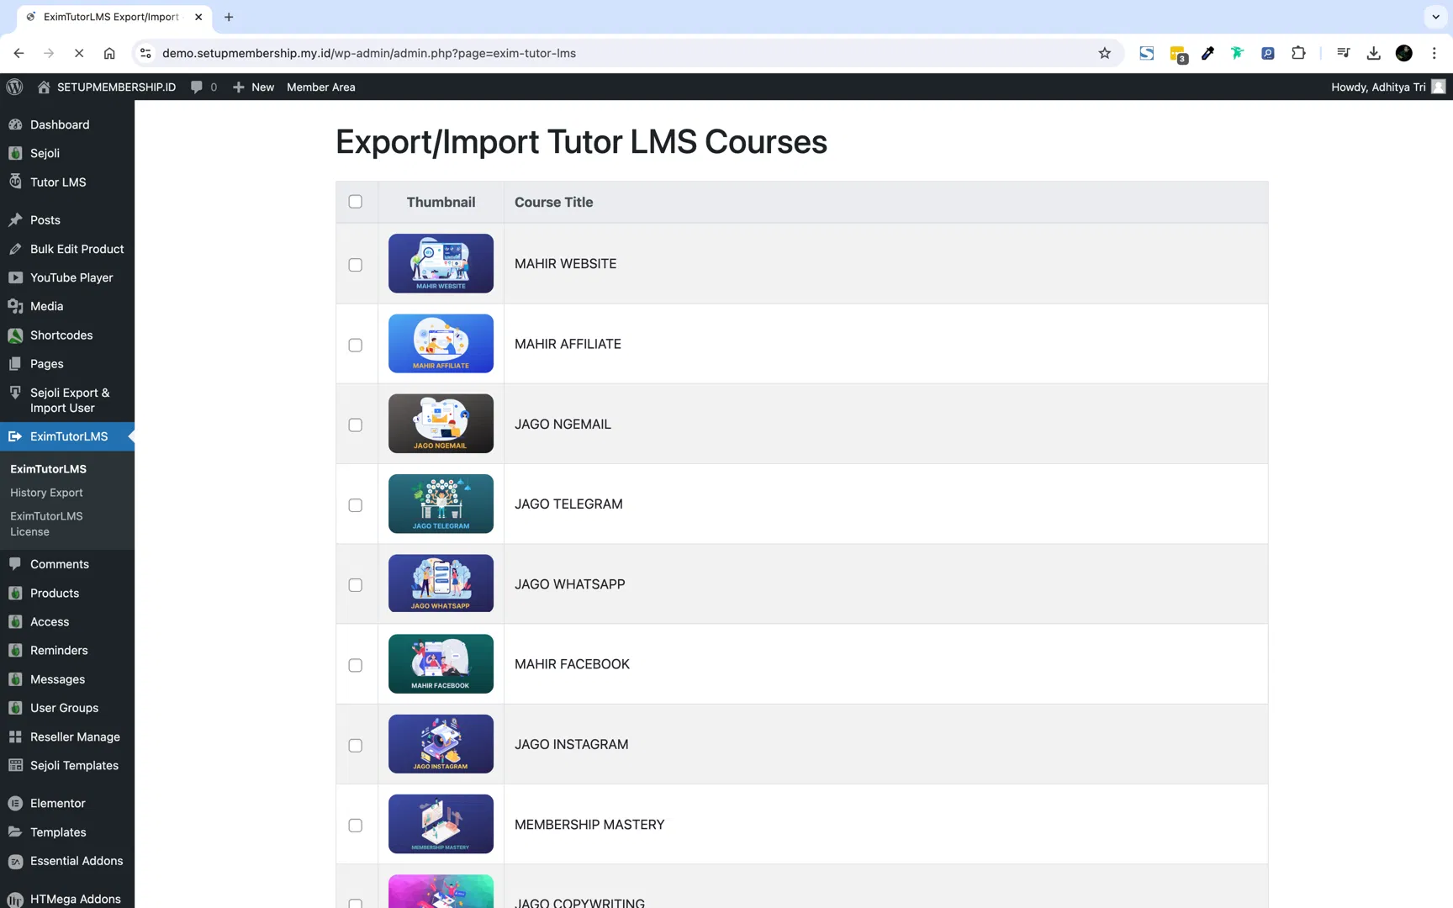Click the WordPress logo in the admin bar
Viewport: 1453px width, 908px height.
(x=14, y=87)
